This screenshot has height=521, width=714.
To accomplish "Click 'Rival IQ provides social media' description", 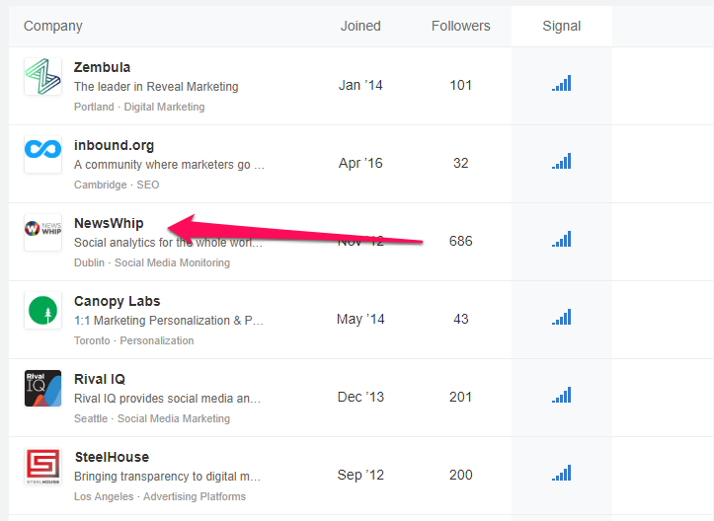I will [x=167, y=399].
